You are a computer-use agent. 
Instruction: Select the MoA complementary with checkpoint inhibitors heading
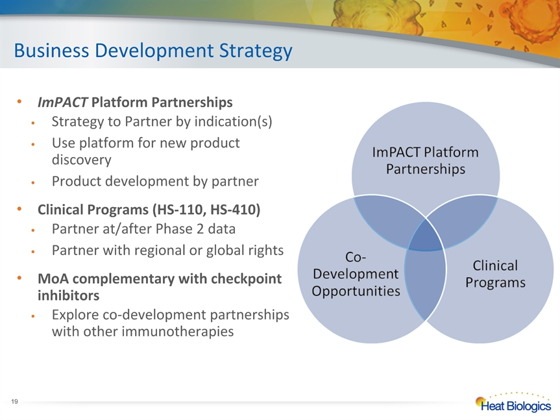tap(160, 287)
